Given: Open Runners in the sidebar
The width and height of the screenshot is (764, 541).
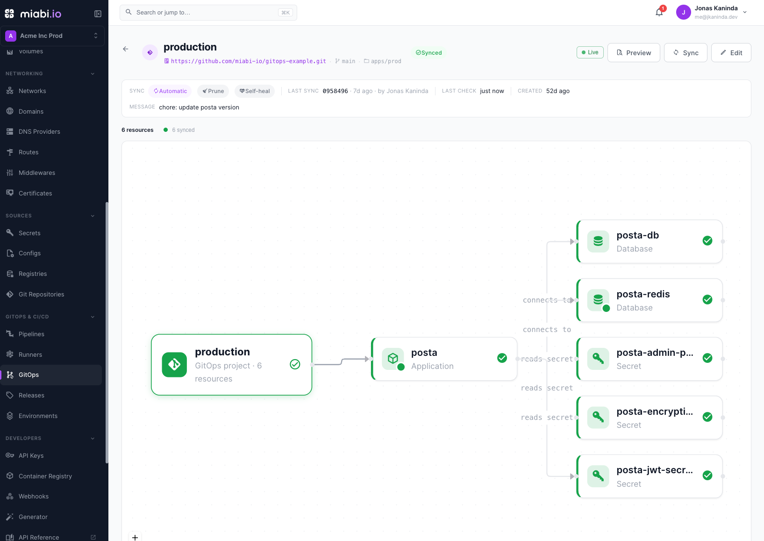Looking at the screenshot, I should coord(51,354).
